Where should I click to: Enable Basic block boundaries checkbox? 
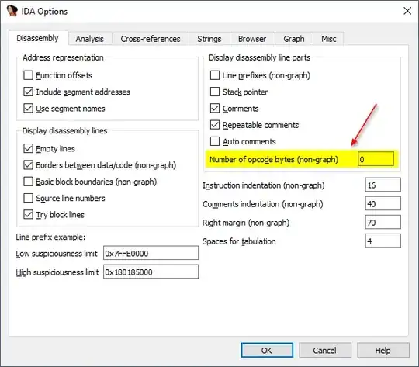pyautogui.click(x=29, y=182)
